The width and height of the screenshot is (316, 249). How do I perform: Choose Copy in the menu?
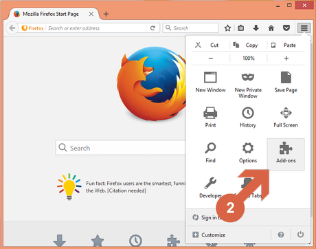[x=249, y=45]
